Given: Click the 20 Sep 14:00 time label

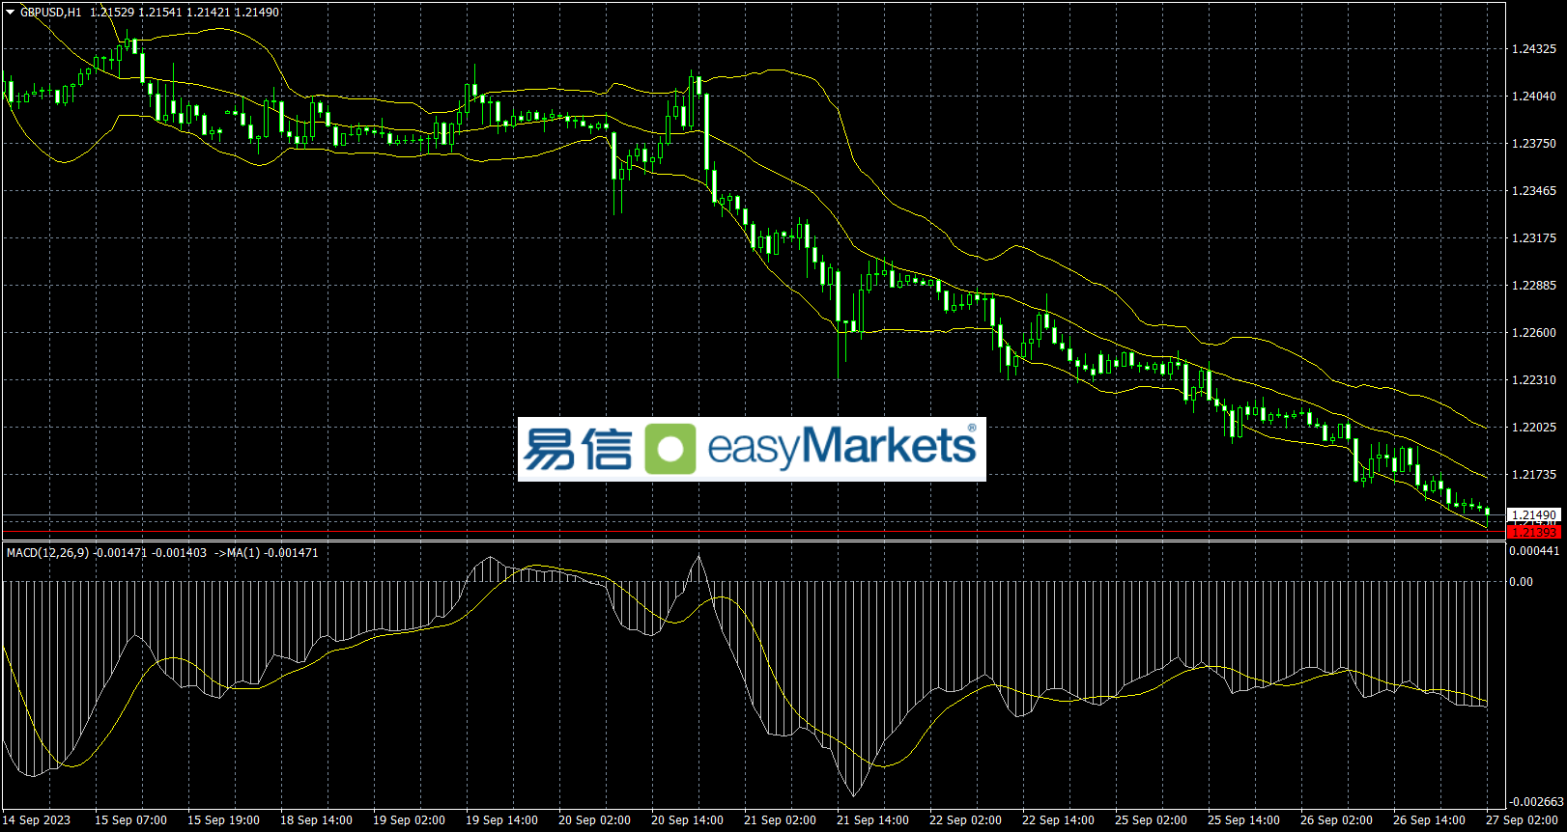Looking at the screenshot, I should click(x=687, y=820).
